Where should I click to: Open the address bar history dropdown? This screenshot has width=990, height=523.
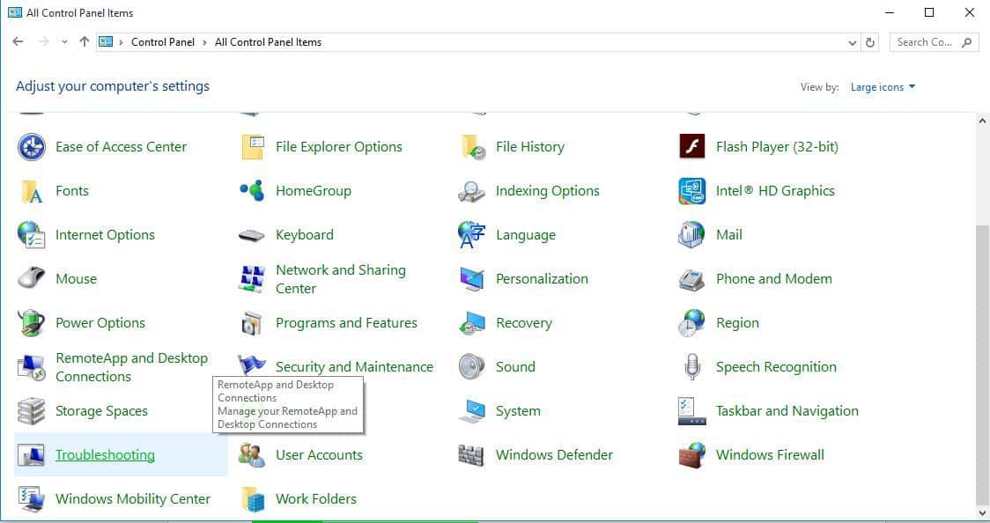point(851,41)
